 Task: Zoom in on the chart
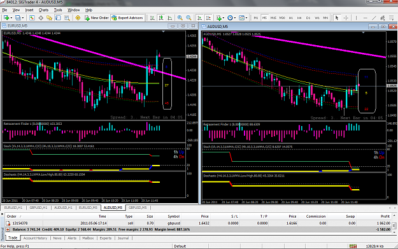(x=180, y=18)
